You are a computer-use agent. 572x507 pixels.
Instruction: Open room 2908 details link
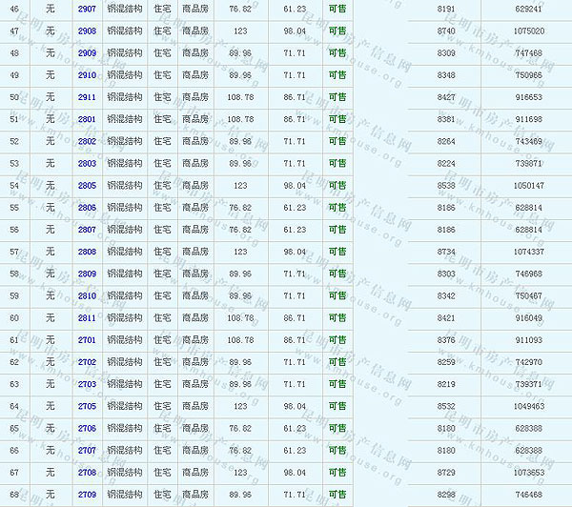click(87, 30)
